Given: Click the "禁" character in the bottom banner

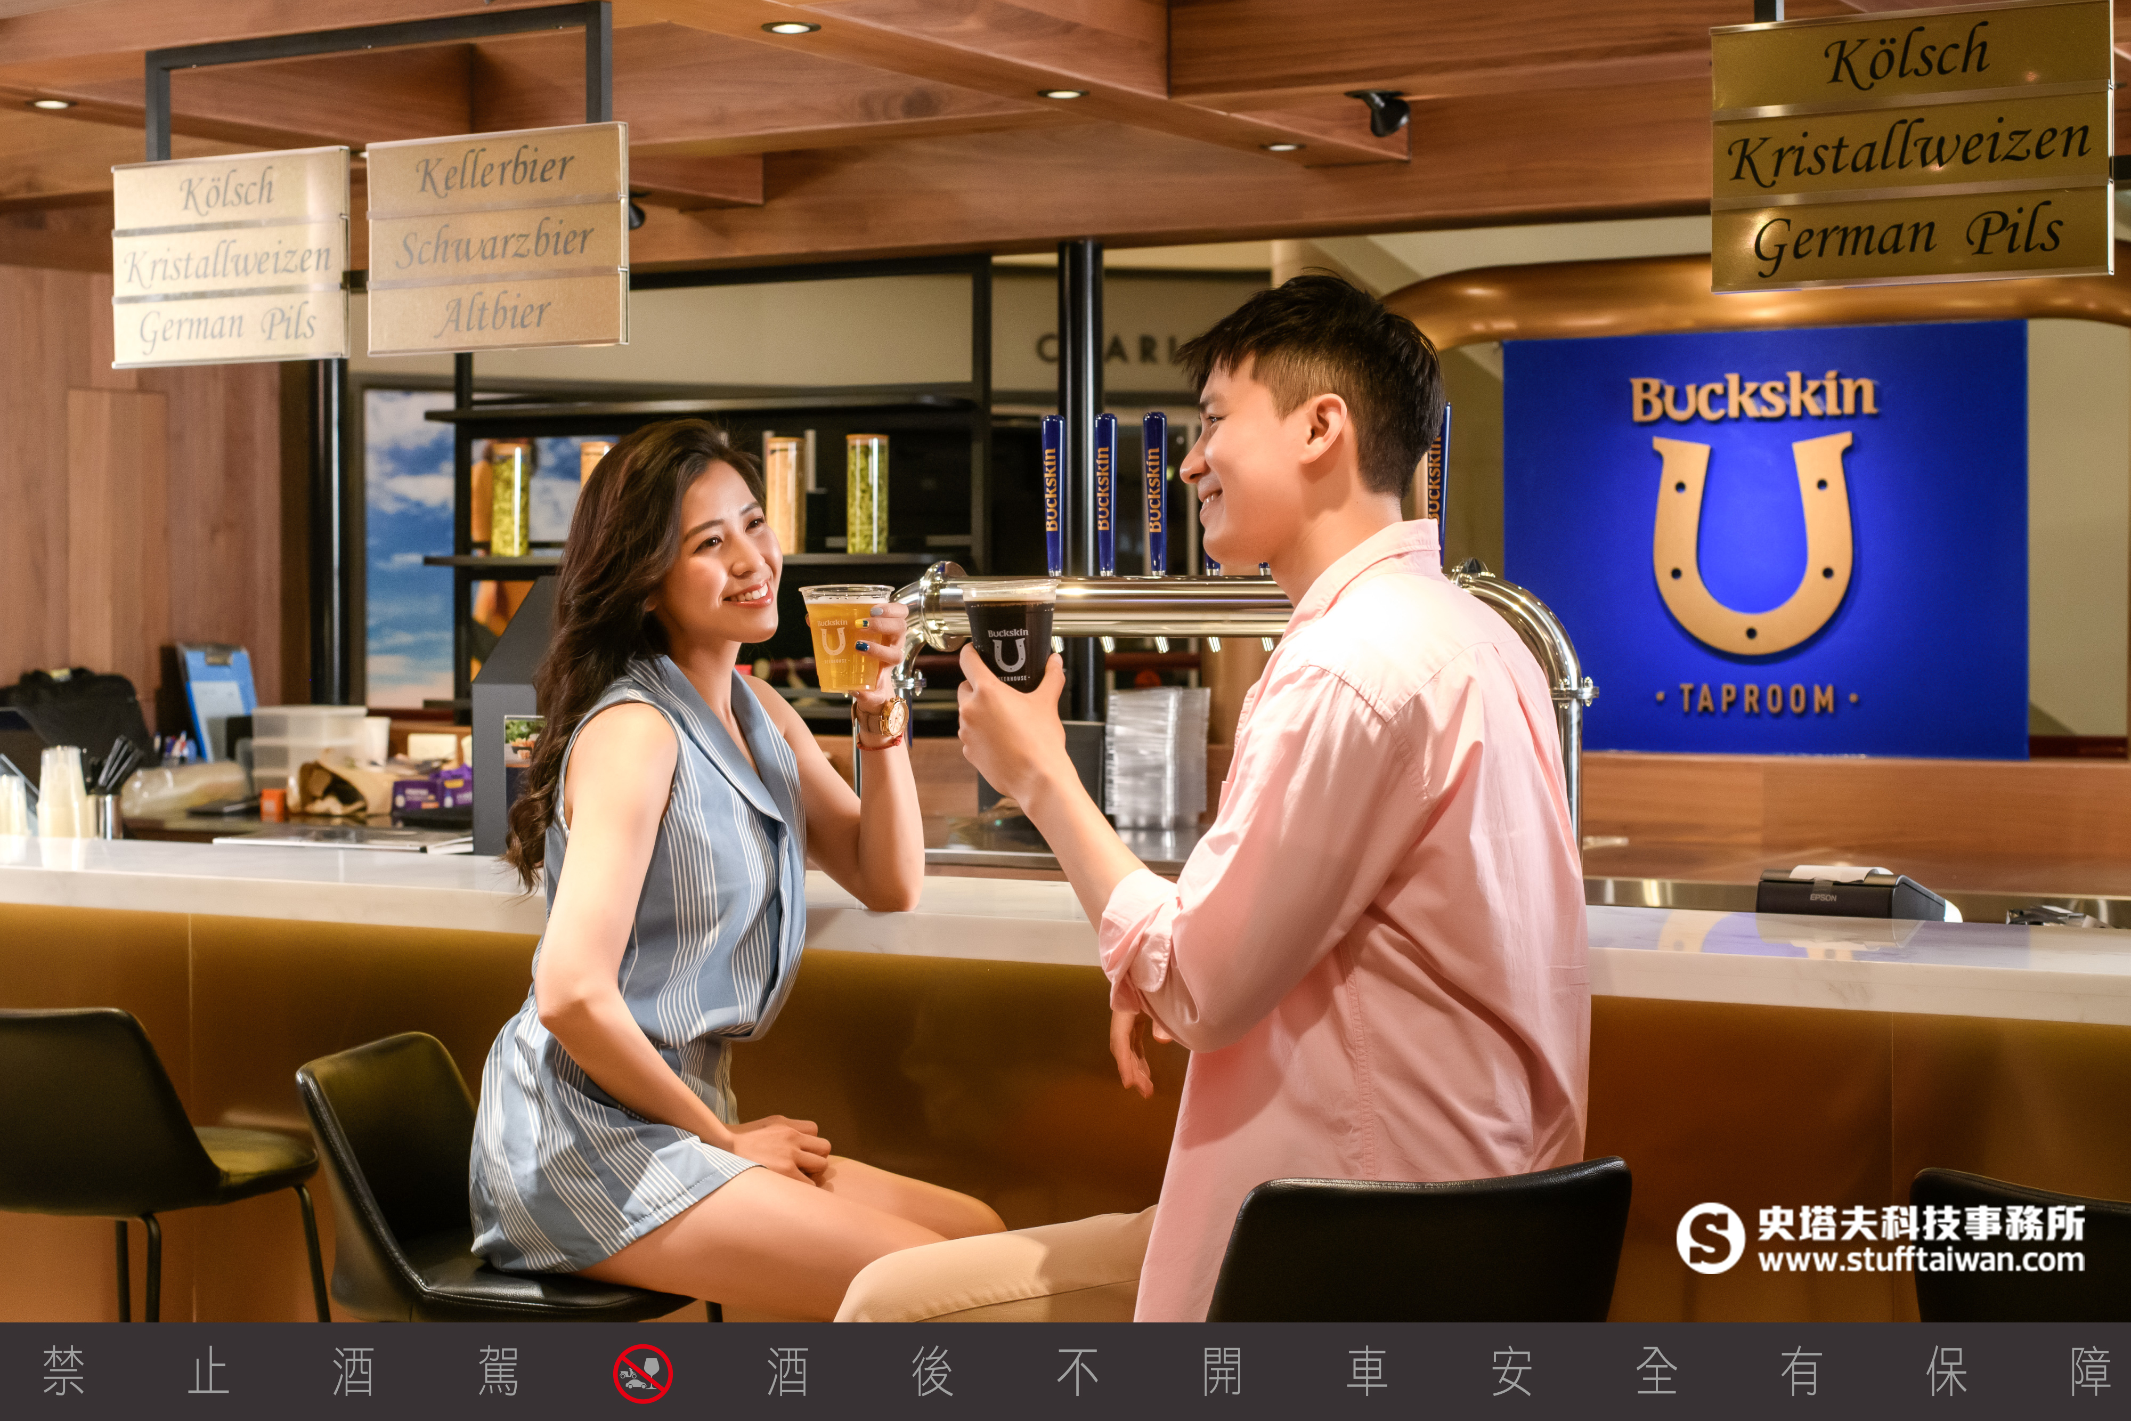Looking at the screenshot, I should click(x=63, y=1371).
